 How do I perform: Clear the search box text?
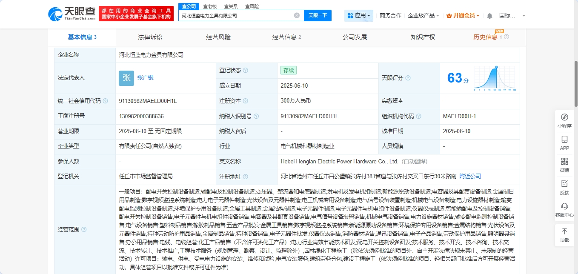point(297,16)
